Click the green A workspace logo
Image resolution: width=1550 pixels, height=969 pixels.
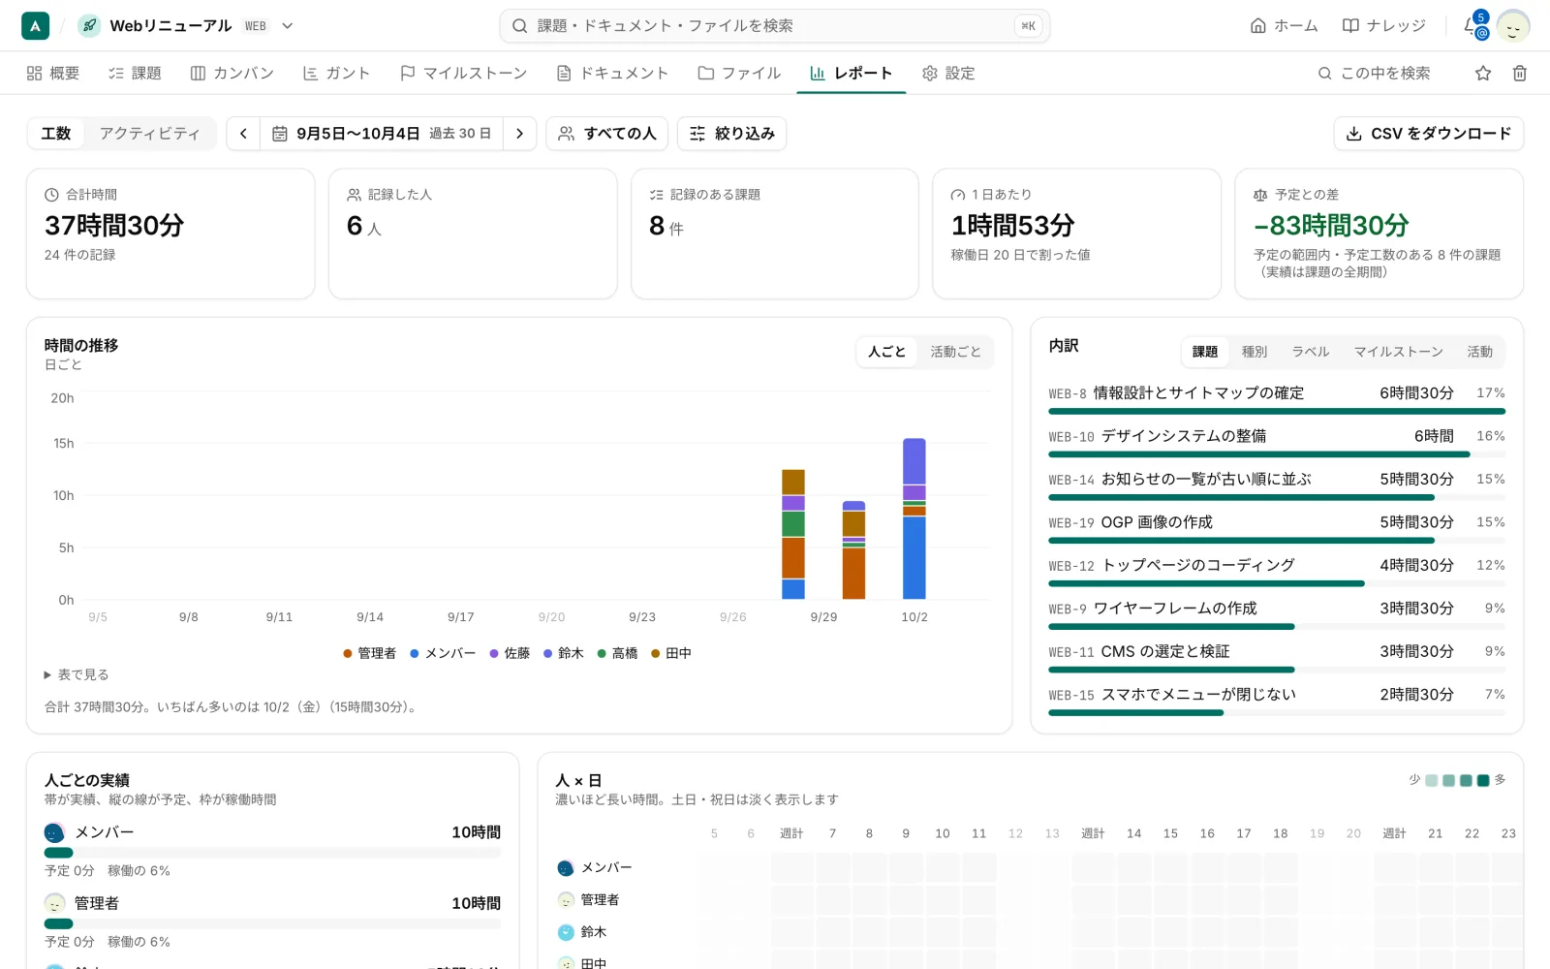[35, 26]
